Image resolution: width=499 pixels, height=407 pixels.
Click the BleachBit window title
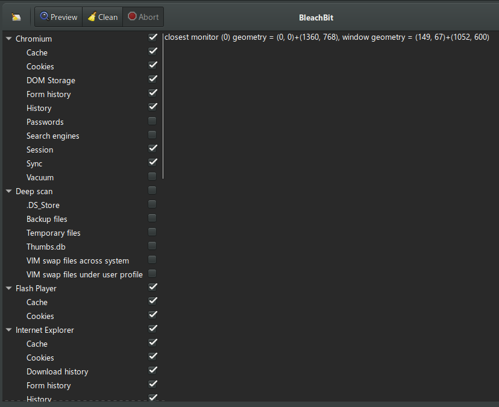click(316, 18)
